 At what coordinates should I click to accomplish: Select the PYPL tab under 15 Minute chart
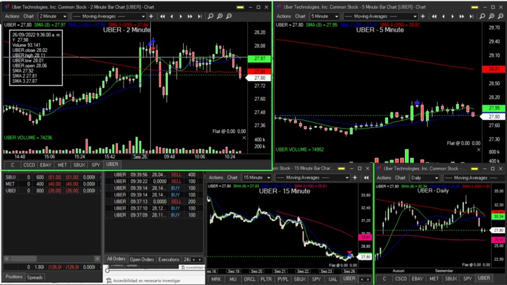283,279
